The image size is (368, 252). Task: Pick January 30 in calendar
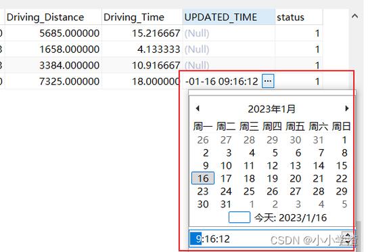[203, 204]
